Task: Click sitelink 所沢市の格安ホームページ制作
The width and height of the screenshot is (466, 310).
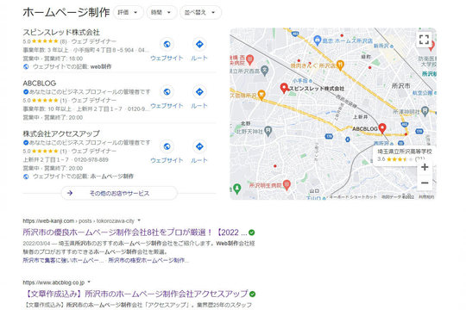Action: (148, 260)
